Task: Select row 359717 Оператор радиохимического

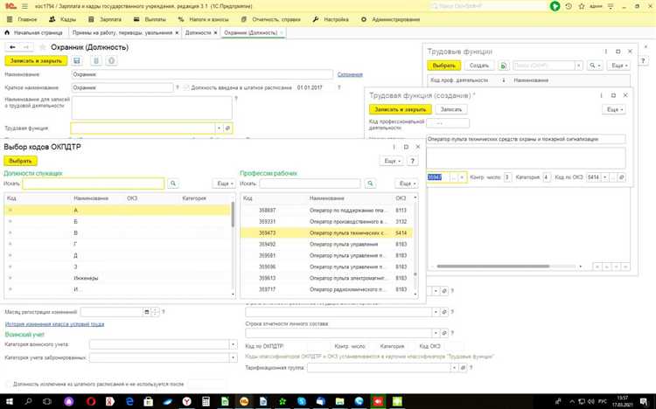Action: (326, 289)
